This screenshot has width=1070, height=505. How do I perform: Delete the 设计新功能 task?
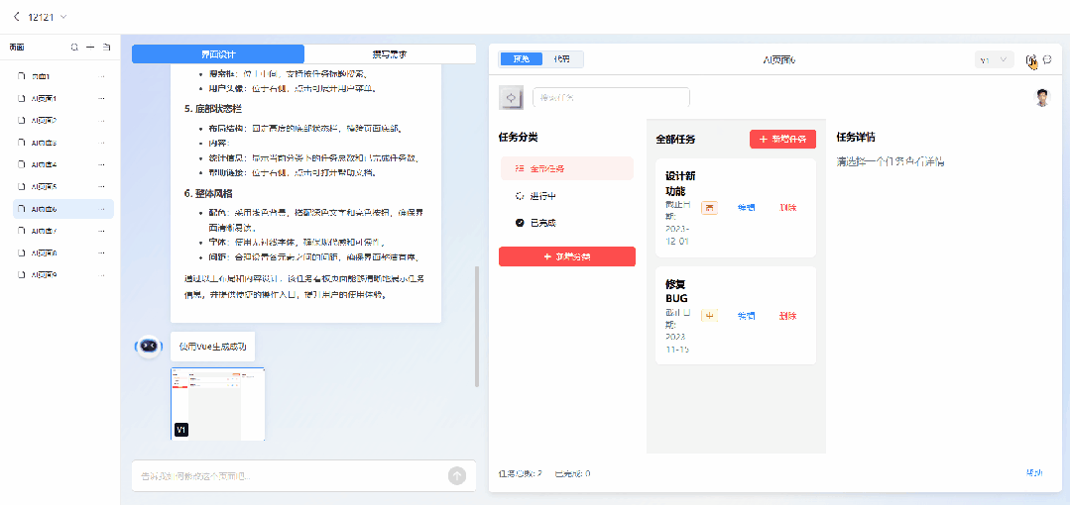[788, 208]
